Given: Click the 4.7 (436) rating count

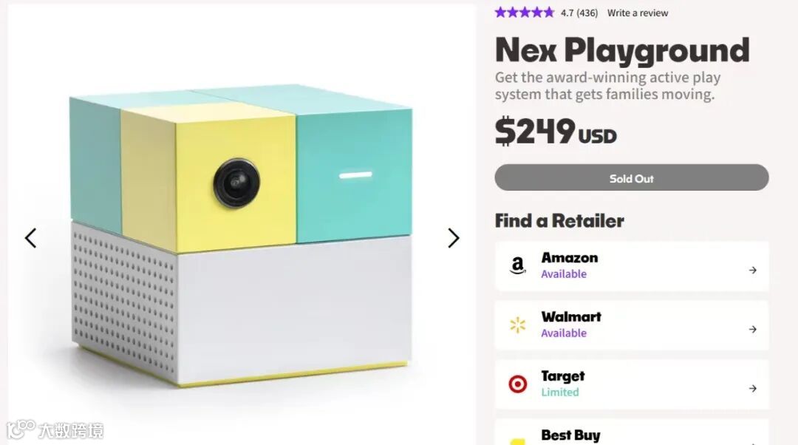Looking at the screenshot, I should [x=579, y=13].
